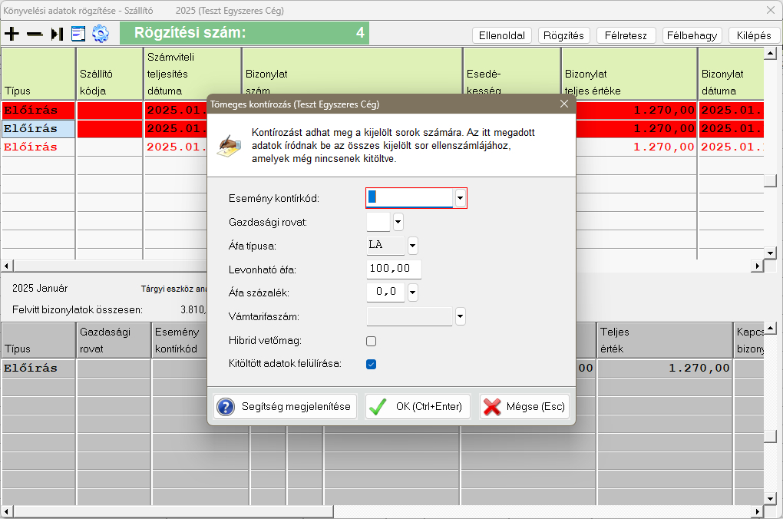Image resolution: width=783 pixels, height=519 pixels.
Task: Enable the Hibrid vetőmag checkbox
Action: [x=372, y=341]
